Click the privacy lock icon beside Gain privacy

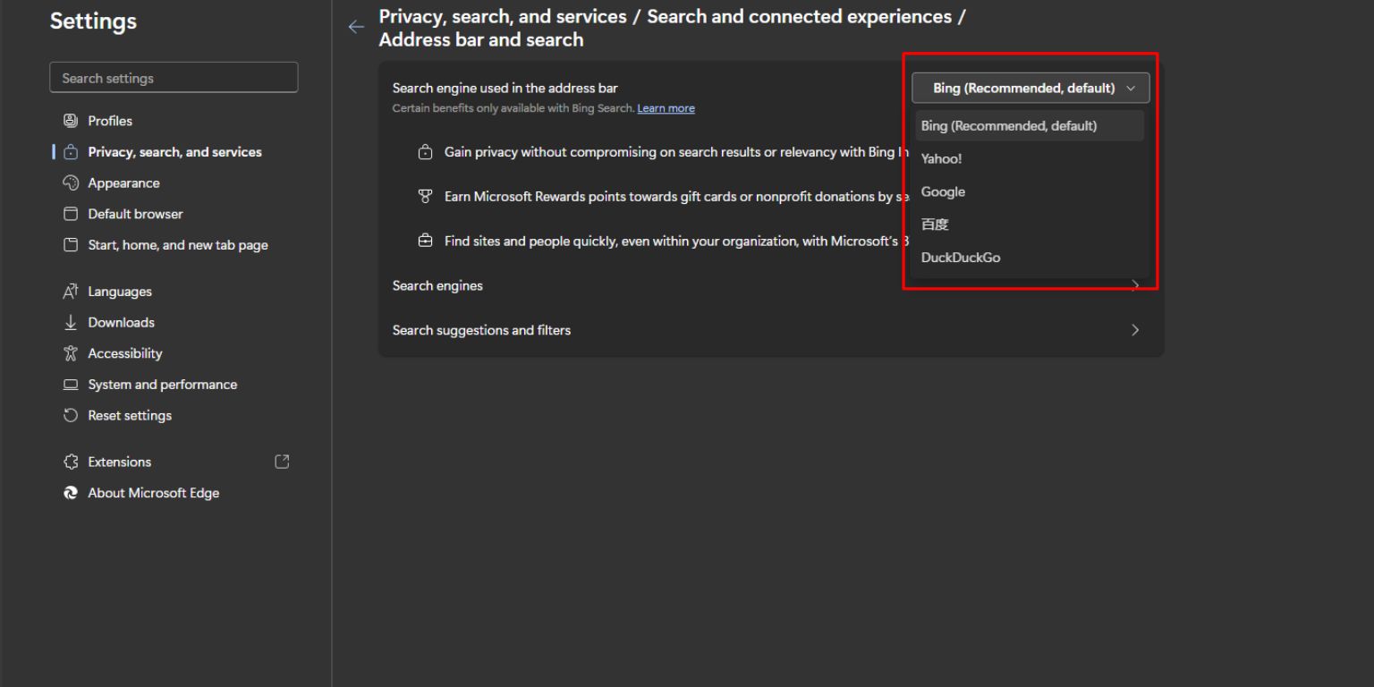tap(426, 152)
